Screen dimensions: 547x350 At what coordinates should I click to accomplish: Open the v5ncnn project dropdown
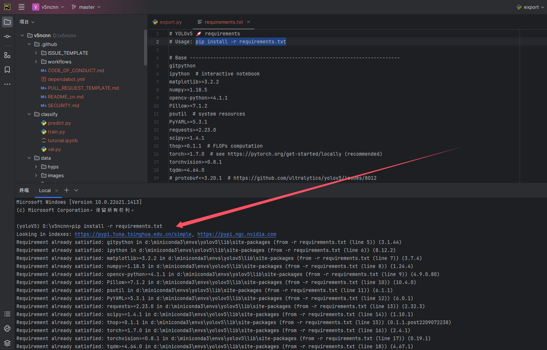(x=49, y=7)
